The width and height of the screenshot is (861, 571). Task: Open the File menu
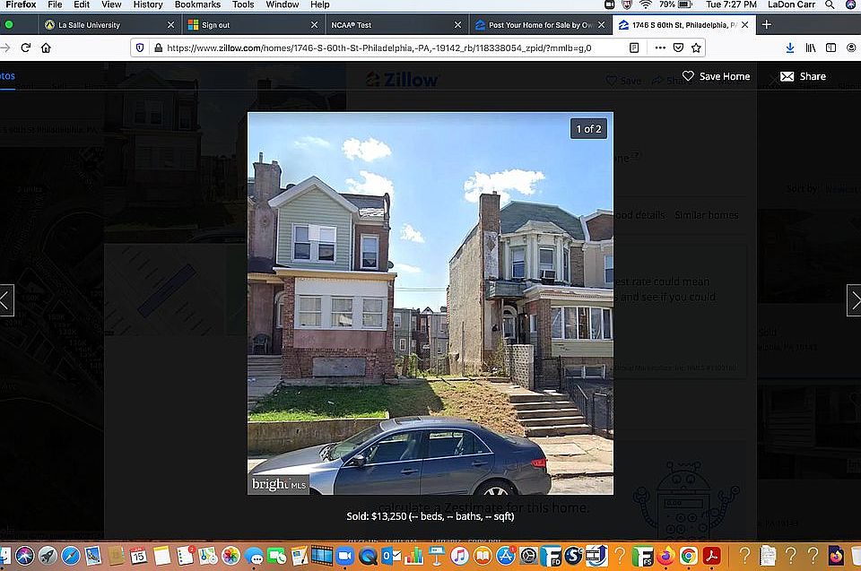coord(55,4)
